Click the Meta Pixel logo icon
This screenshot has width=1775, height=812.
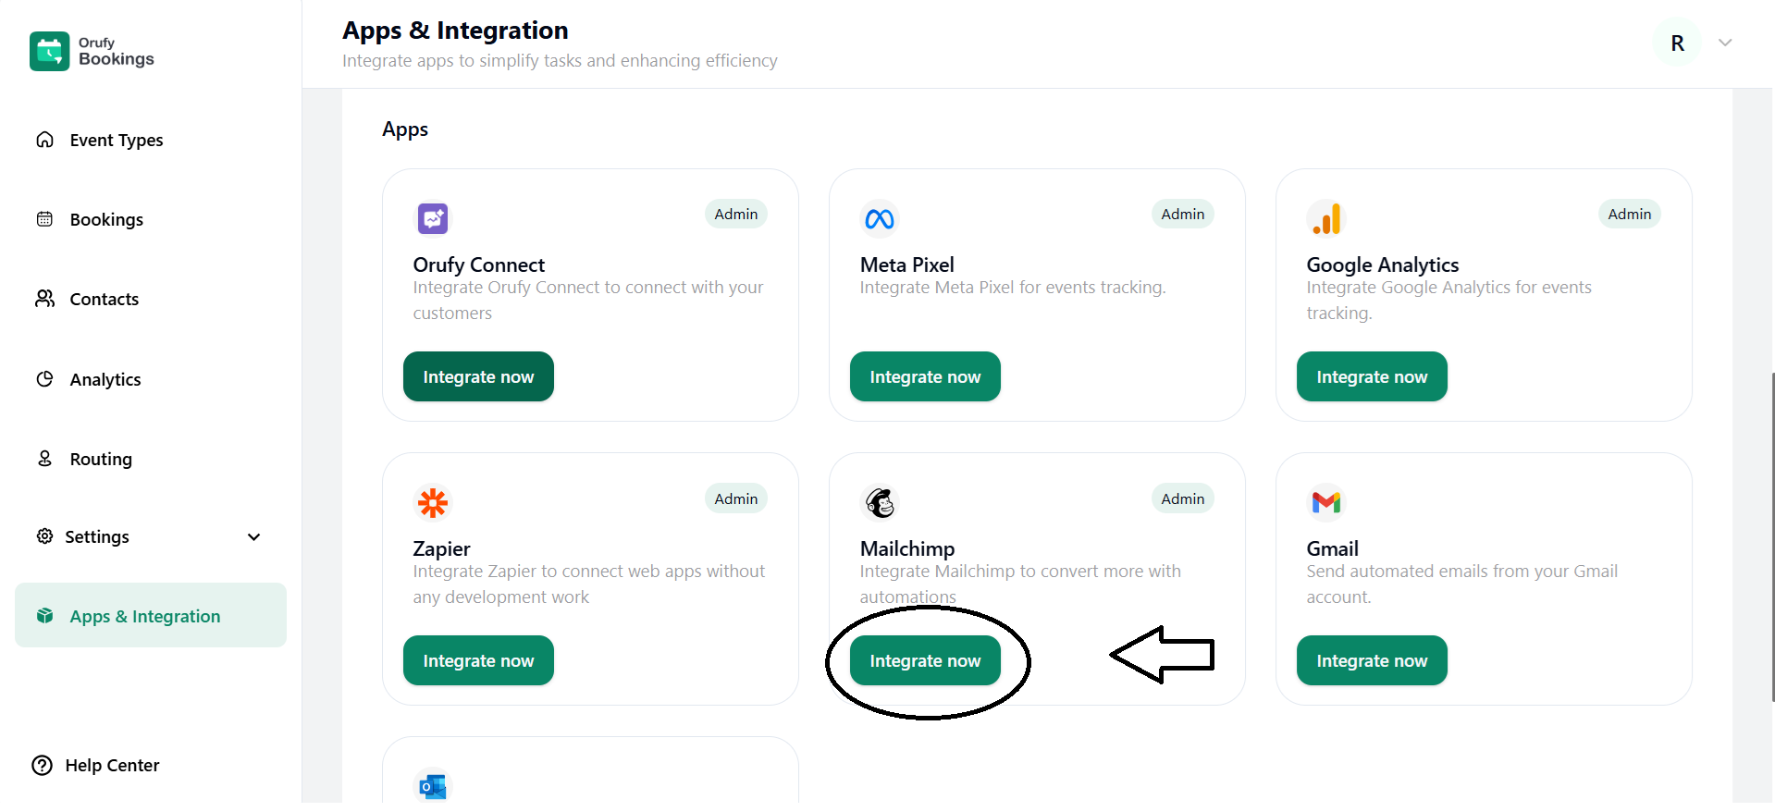coord(879,219)
